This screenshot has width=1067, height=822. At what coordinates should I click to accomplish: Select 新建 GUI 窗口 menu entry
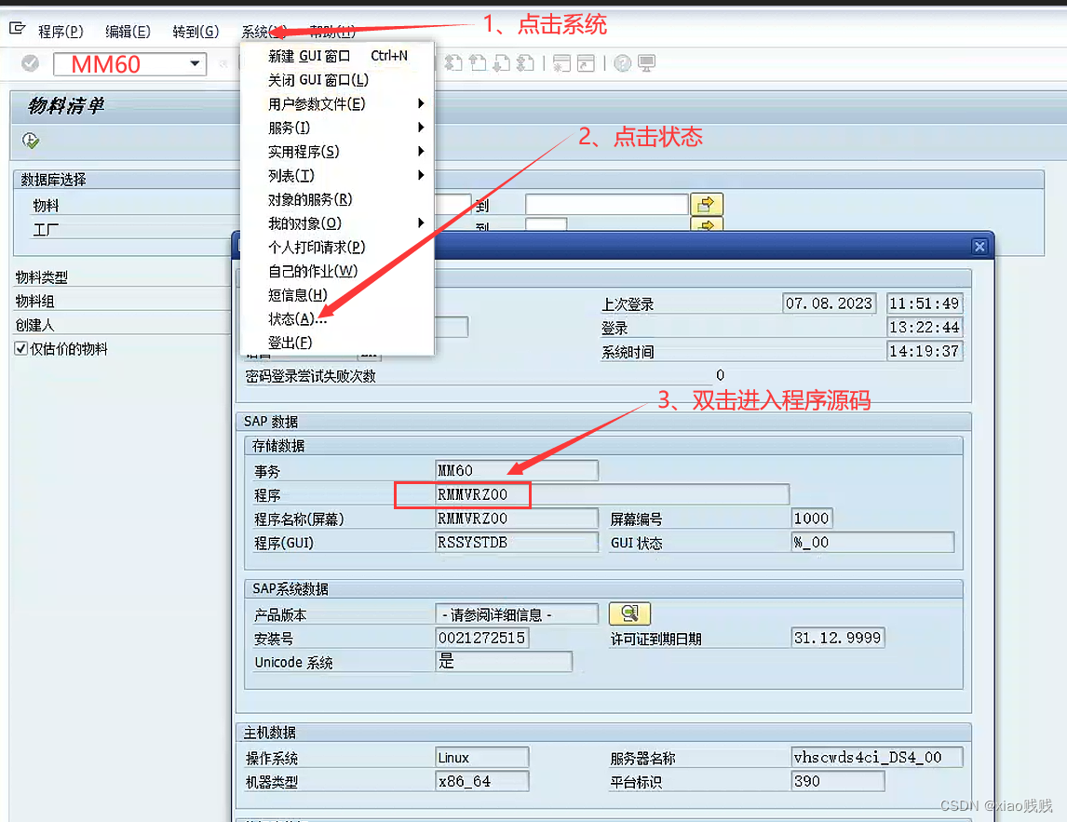click(307, 55)
